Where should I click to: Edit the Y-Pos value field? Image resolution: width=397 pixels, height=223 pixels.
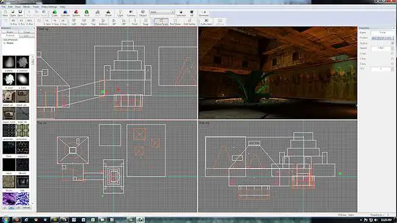(22, 20)
